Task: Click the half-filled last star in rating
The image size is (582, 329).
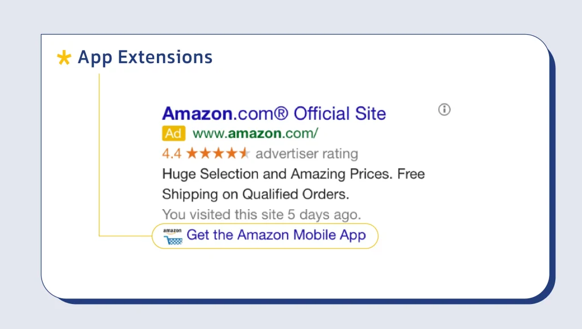Action: coord(244,153)
